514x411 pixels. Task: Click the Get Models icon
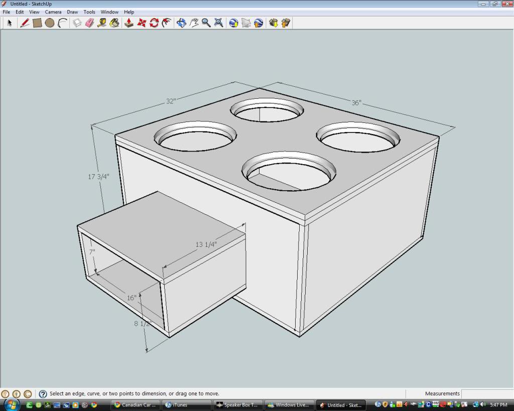tap(273, 23)
